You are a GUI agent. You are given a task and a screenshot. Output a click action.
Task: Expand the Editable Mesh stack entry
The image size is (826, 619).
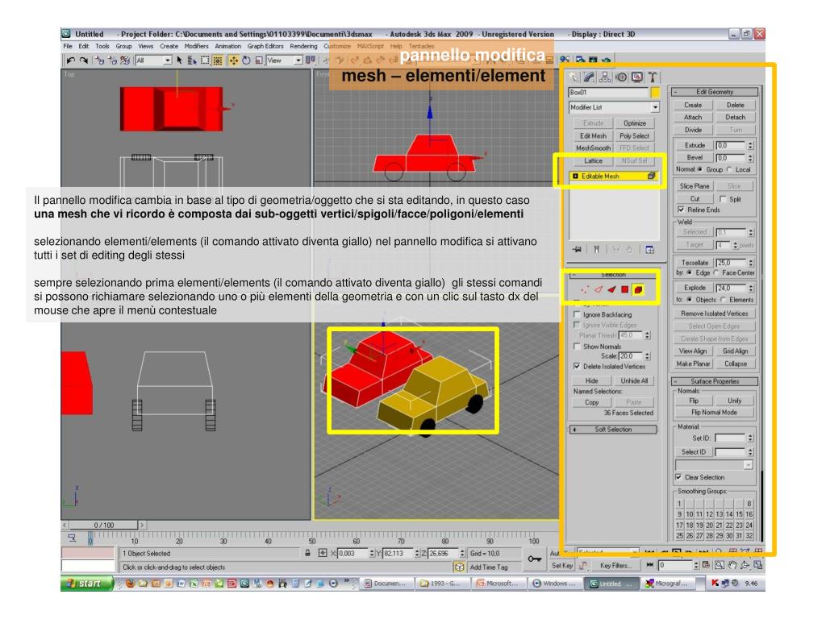[x=576, y=177]
